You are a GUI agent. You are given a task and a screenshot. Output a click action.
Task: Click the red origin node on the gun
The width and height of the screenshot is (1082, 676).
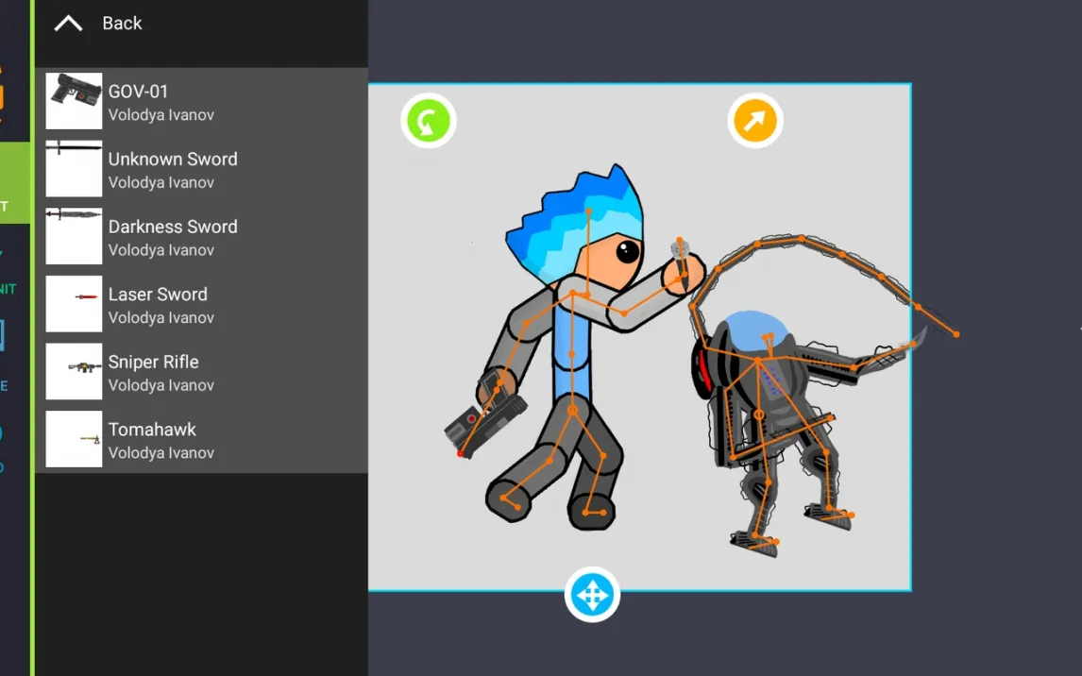[x=460, y=453]
